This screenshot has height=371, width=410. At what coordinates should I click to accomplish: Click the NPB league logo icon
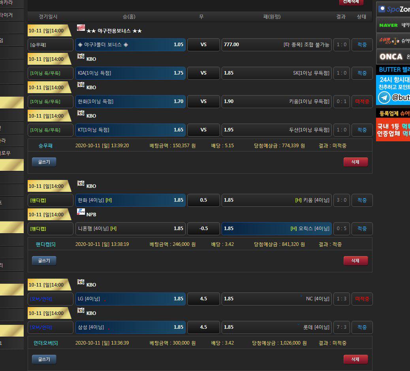coord(81,212)
